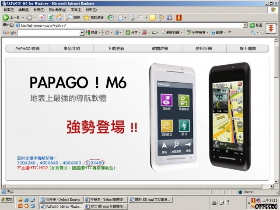The image size is (280, 210).
Task: Open the 編輯(E) Edit menu
Action: click(x=24, y=10)
